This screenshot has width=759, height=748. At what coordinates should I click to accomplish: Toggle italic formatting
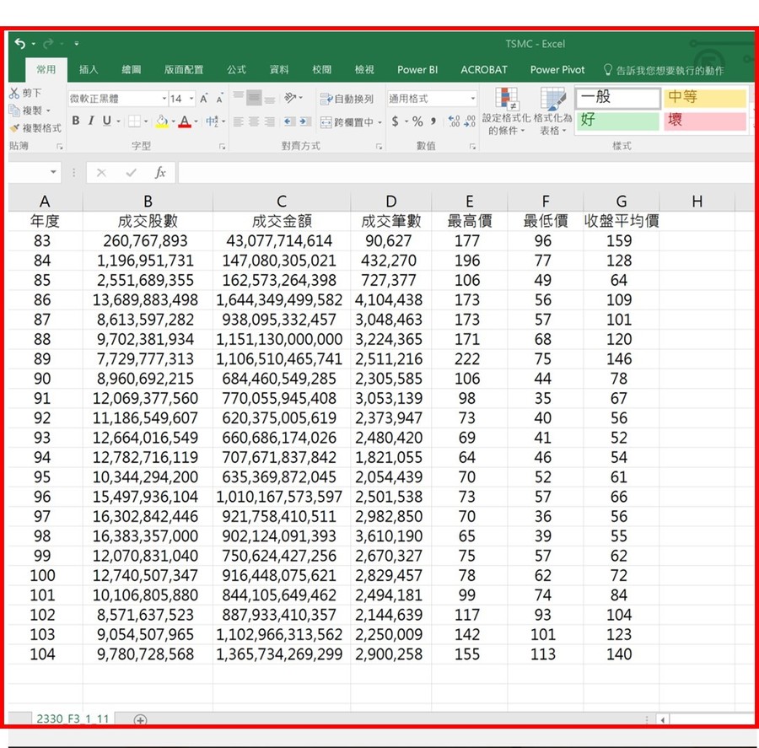point(90,119)
